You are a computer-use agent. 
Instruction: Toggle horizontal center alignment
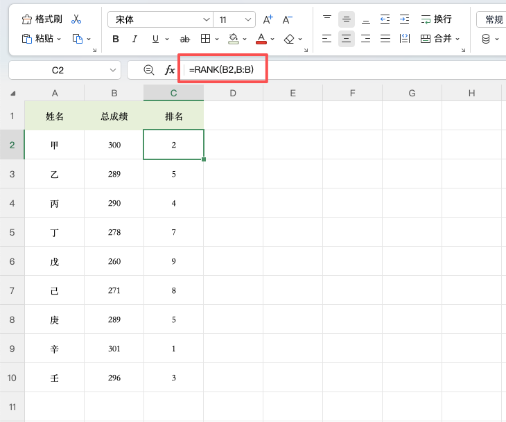tap(347, 39)
